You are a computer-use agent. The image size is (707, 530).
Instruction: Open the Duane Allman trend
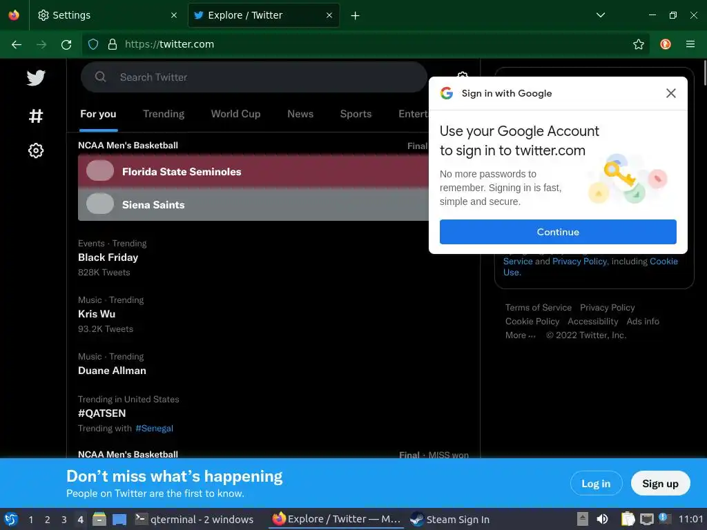coord(112,371)
